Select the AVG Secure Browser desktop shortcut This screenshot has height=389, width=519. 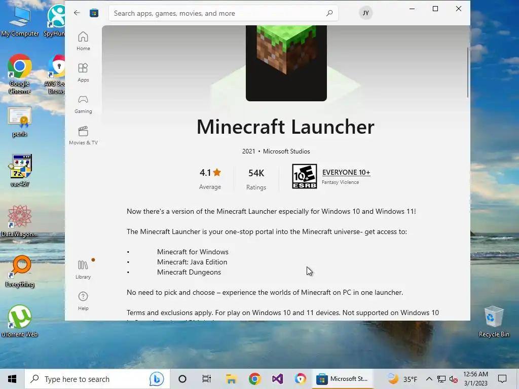56,74
